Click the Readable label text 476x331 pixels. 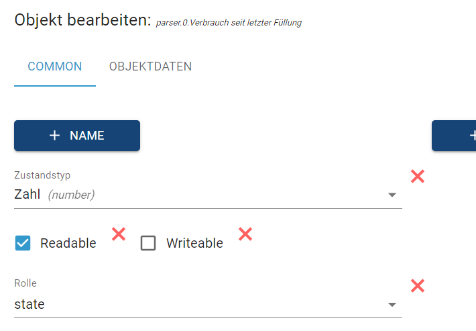click(x=68, y=243)
